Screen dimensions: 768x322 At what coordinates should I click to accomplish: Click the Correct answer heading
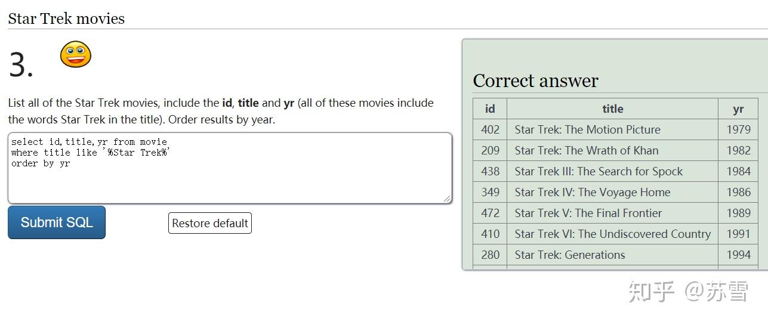[535, 81]
